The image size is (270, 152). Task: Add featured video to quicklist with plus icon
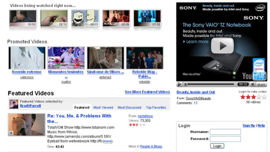pyautogui.click(x=11, y=133)
